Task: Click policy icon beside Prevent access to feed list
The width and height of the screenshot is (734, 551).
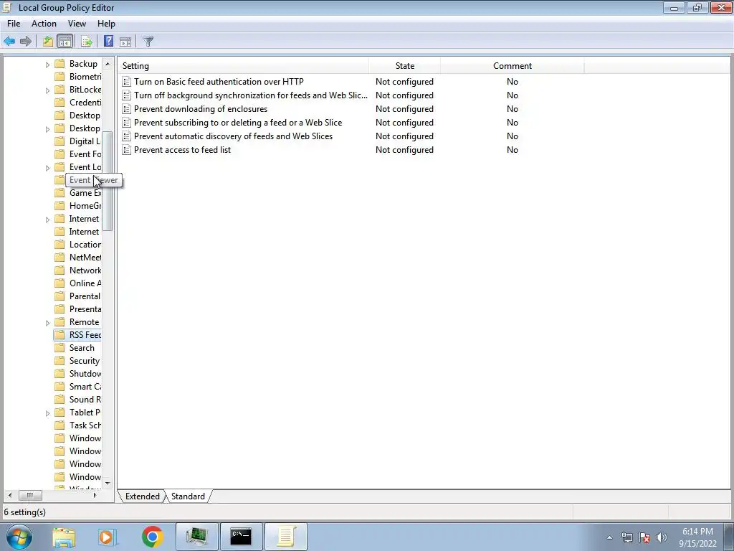Action: point(126,149)
